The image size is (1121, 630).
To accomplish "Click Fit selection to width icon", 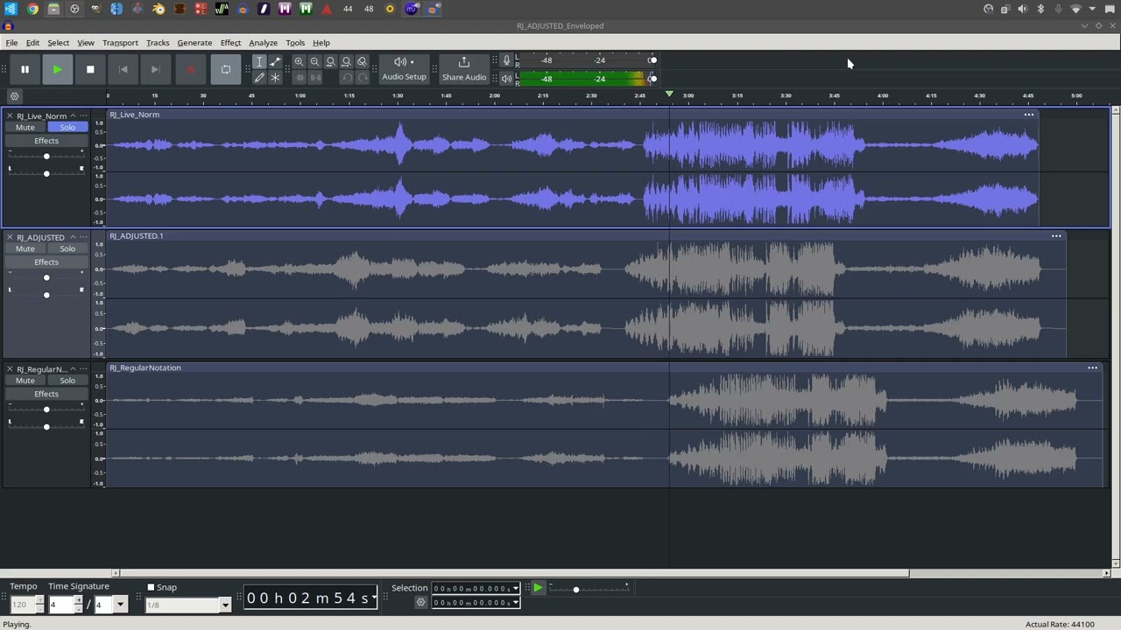I will click(330, 62).
